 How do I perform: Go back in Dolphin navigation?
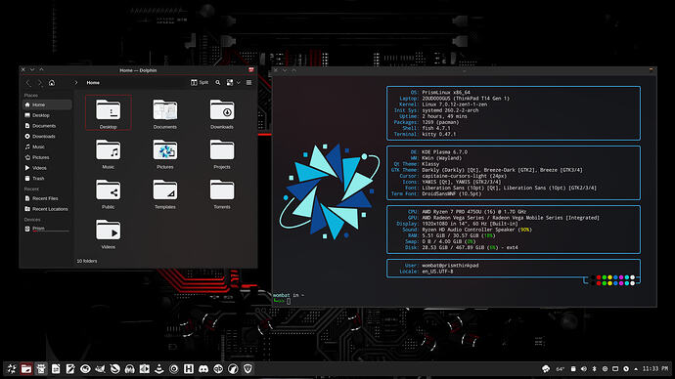point(28,82)
